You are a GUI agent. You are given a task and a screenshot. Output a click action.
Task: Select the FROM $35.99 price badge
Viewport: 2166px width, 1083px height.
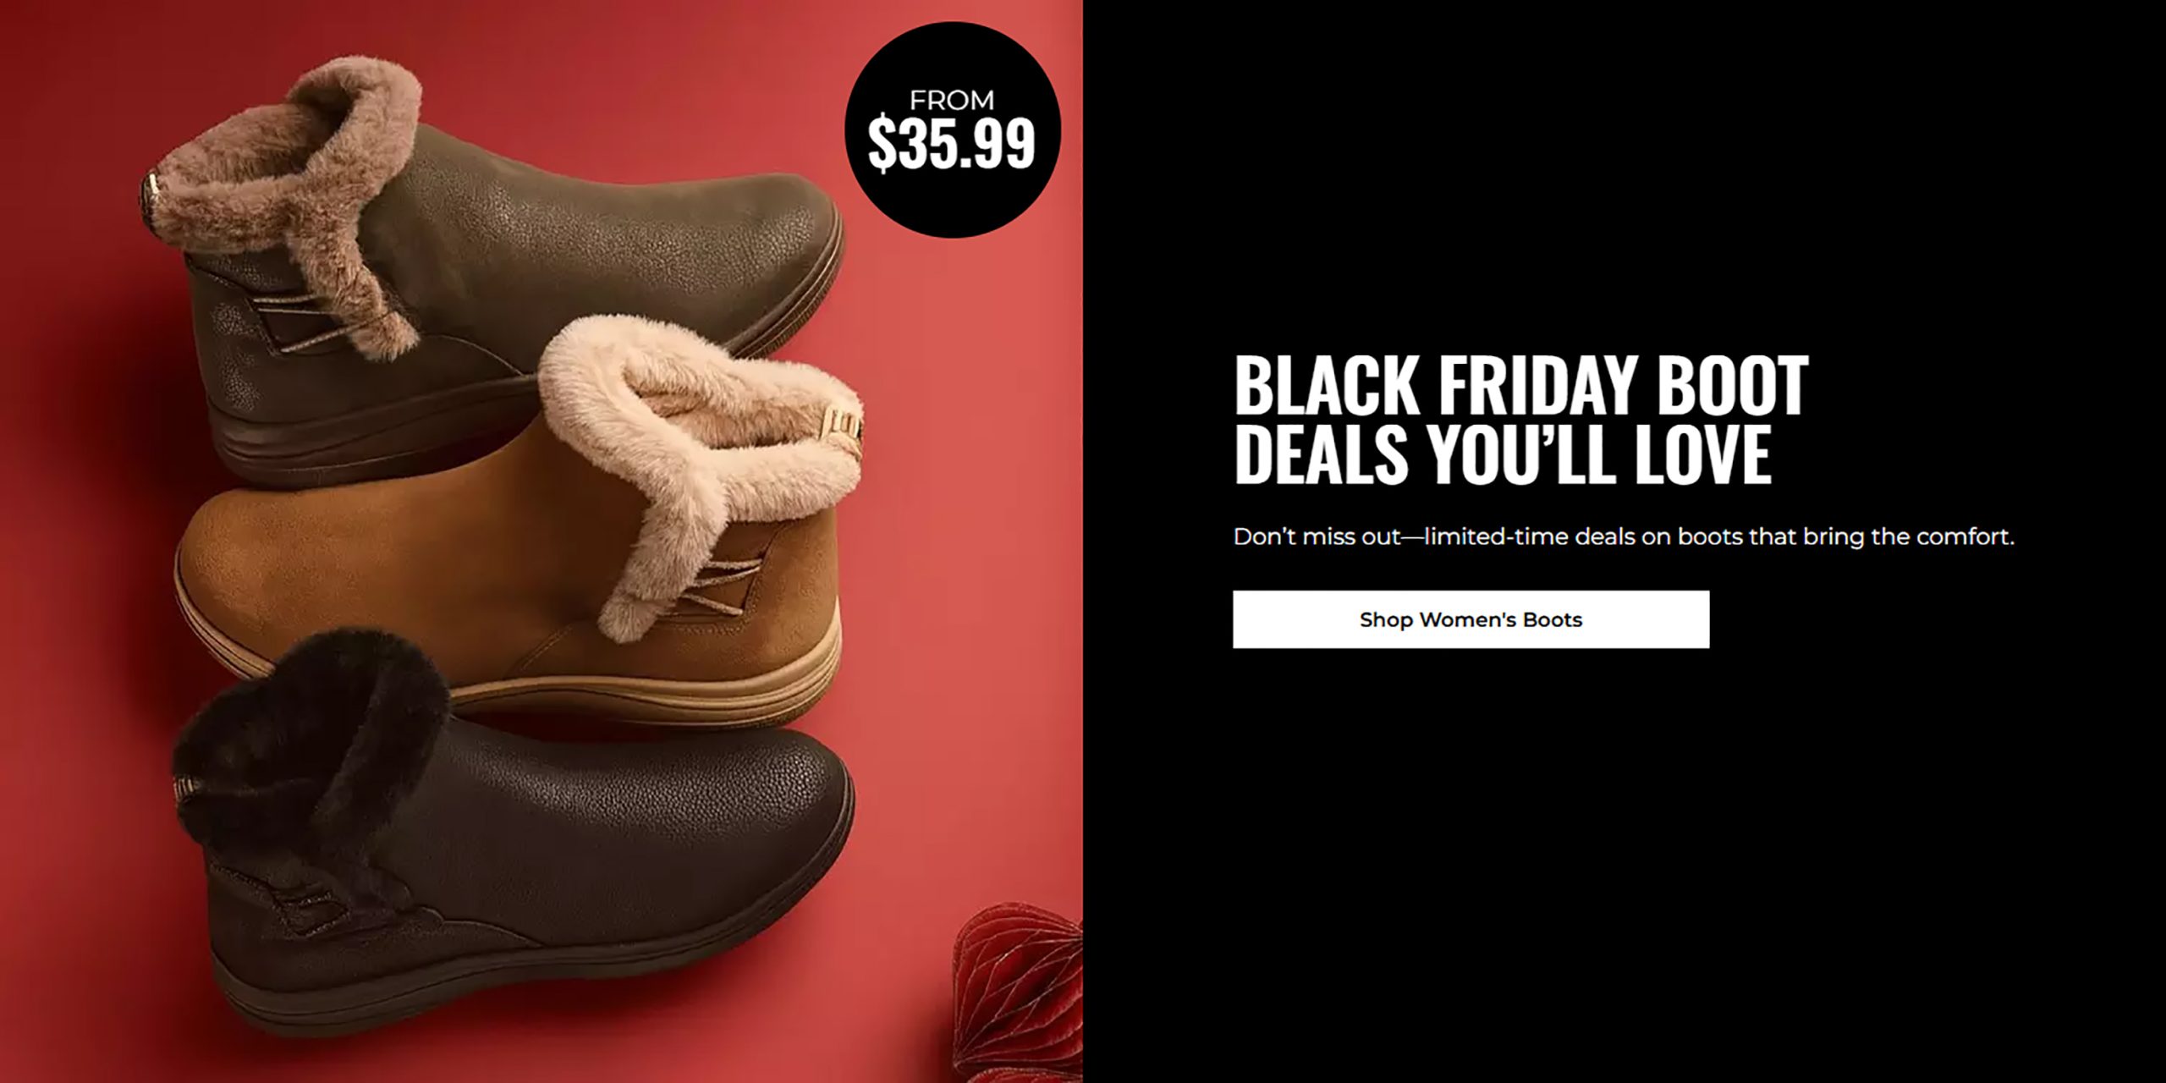click(x=952, y=129)
